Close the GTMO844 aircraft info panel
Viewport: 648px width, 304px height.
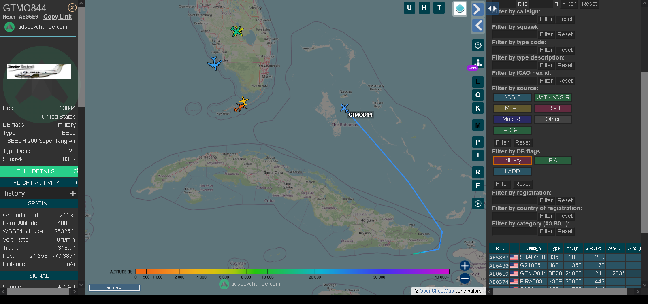pos(72,8)
